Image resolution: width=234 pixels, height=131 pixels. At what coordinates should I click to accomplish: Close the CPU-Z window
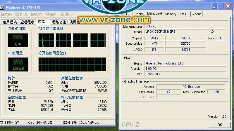[228, 6]
